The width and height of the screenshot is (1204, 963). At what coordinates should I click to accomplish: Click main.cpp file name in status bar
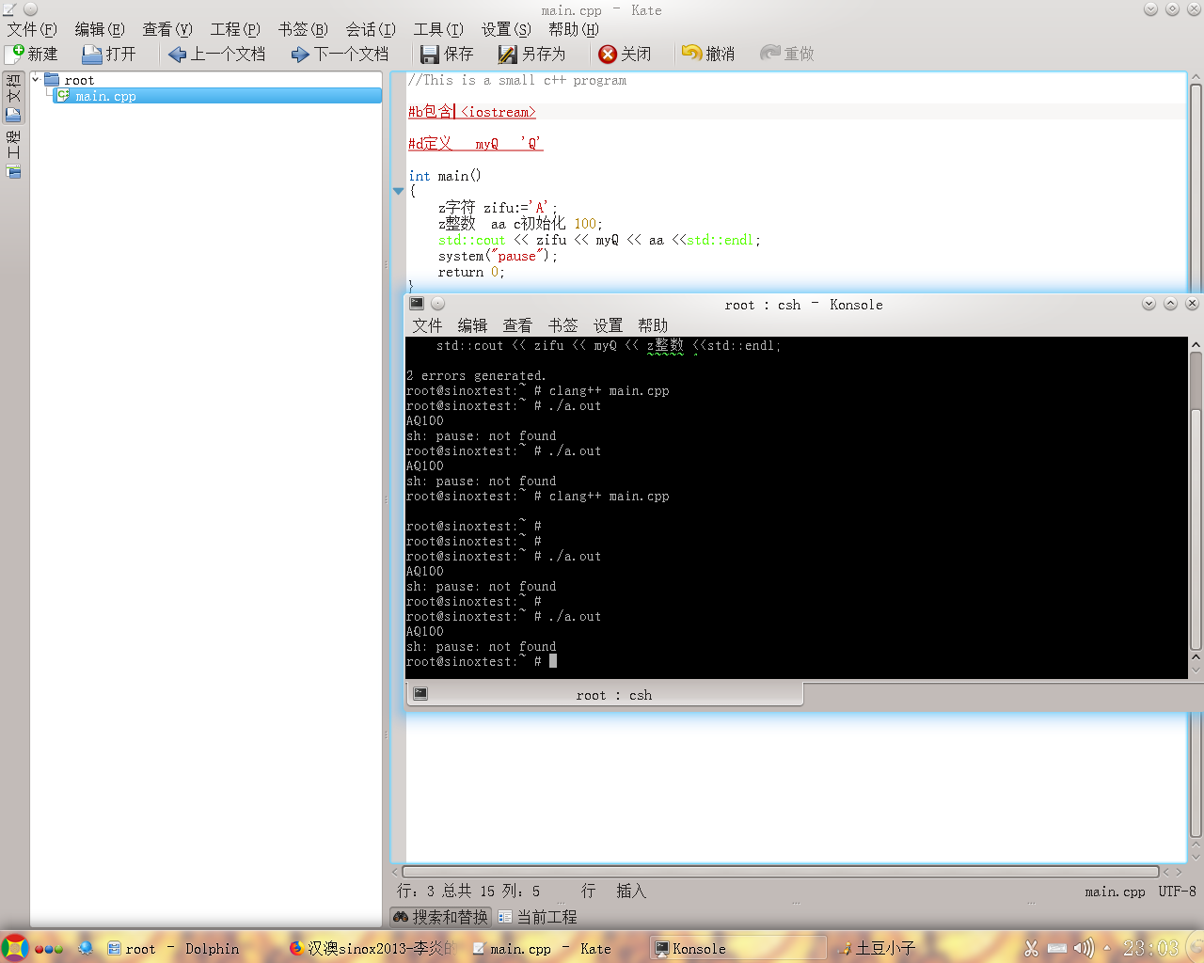pyautogui.click(x=1115, y=892)
